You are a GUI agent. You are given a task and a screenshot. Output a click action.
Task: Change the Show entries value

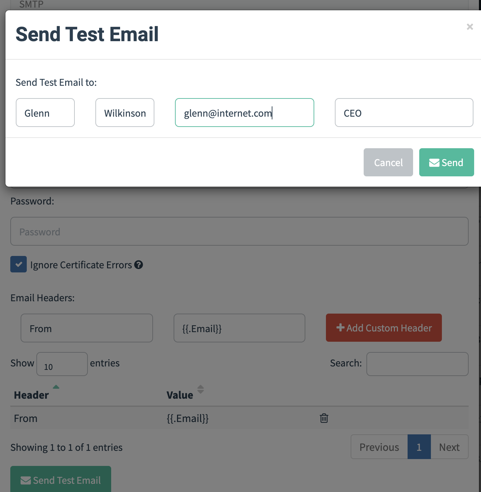point(62,364)
